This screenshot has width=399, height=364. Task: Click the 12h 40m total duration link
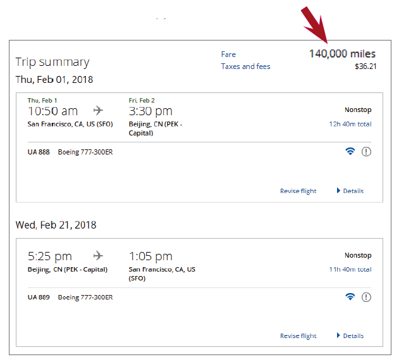[x=350, y=124]
